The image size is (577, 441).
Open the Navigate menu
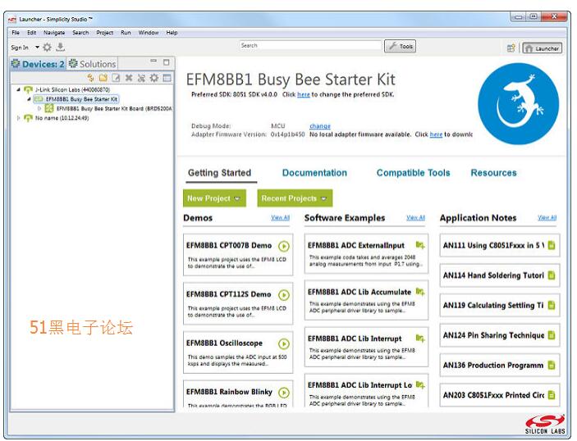(54, 32)
